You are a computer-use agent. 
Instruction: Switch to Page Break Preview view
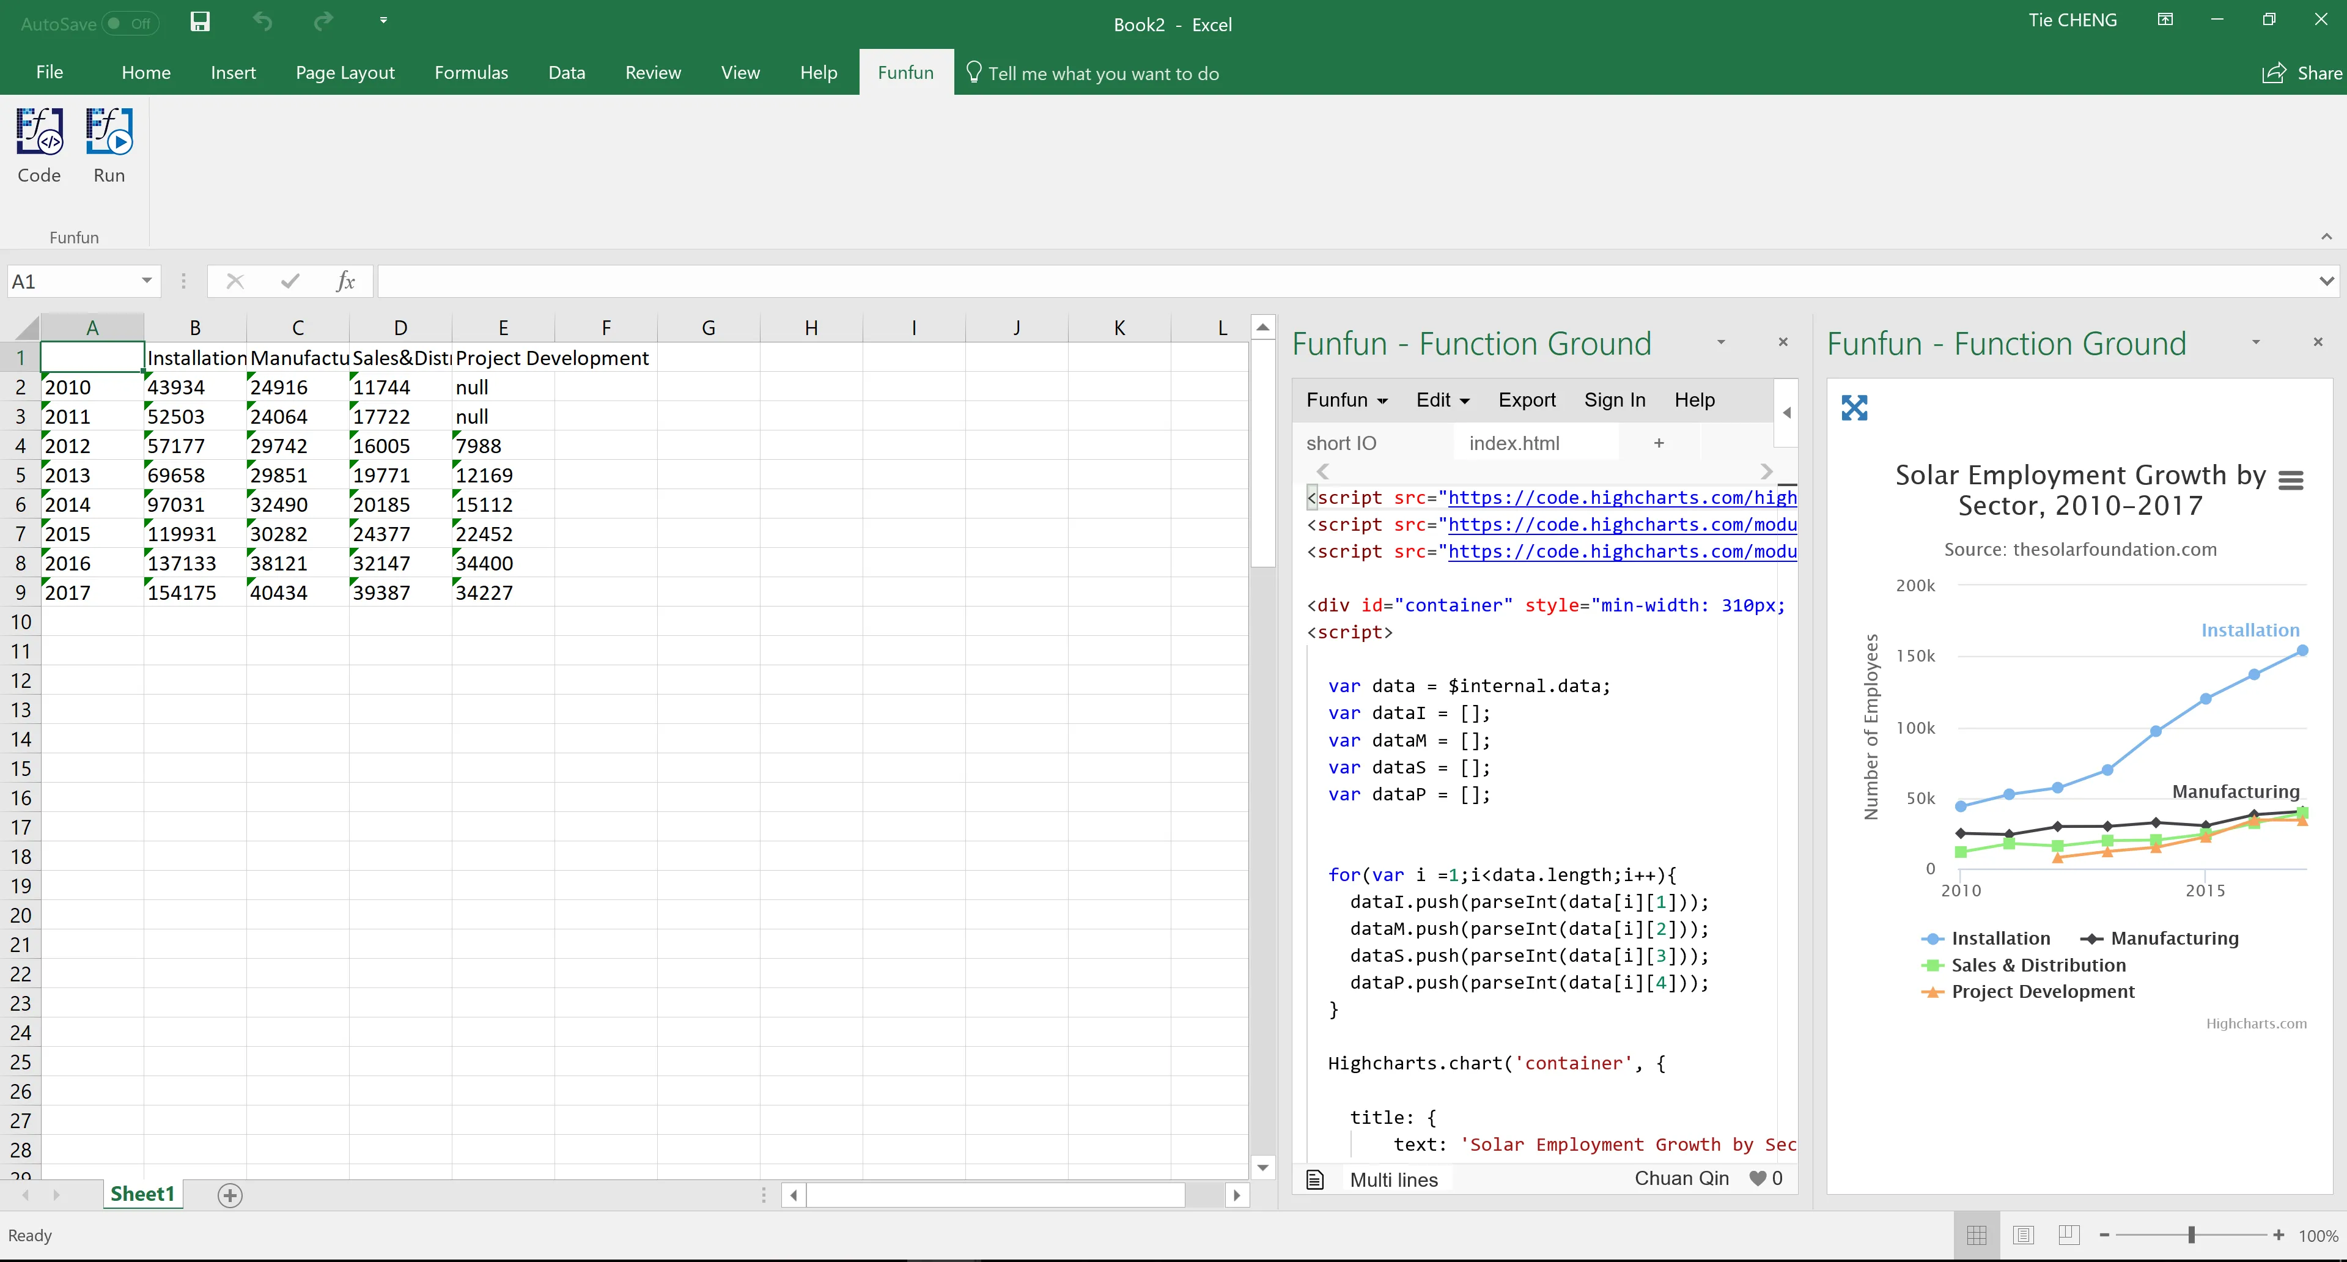pyautogui.click(x=2068, y=1234)
